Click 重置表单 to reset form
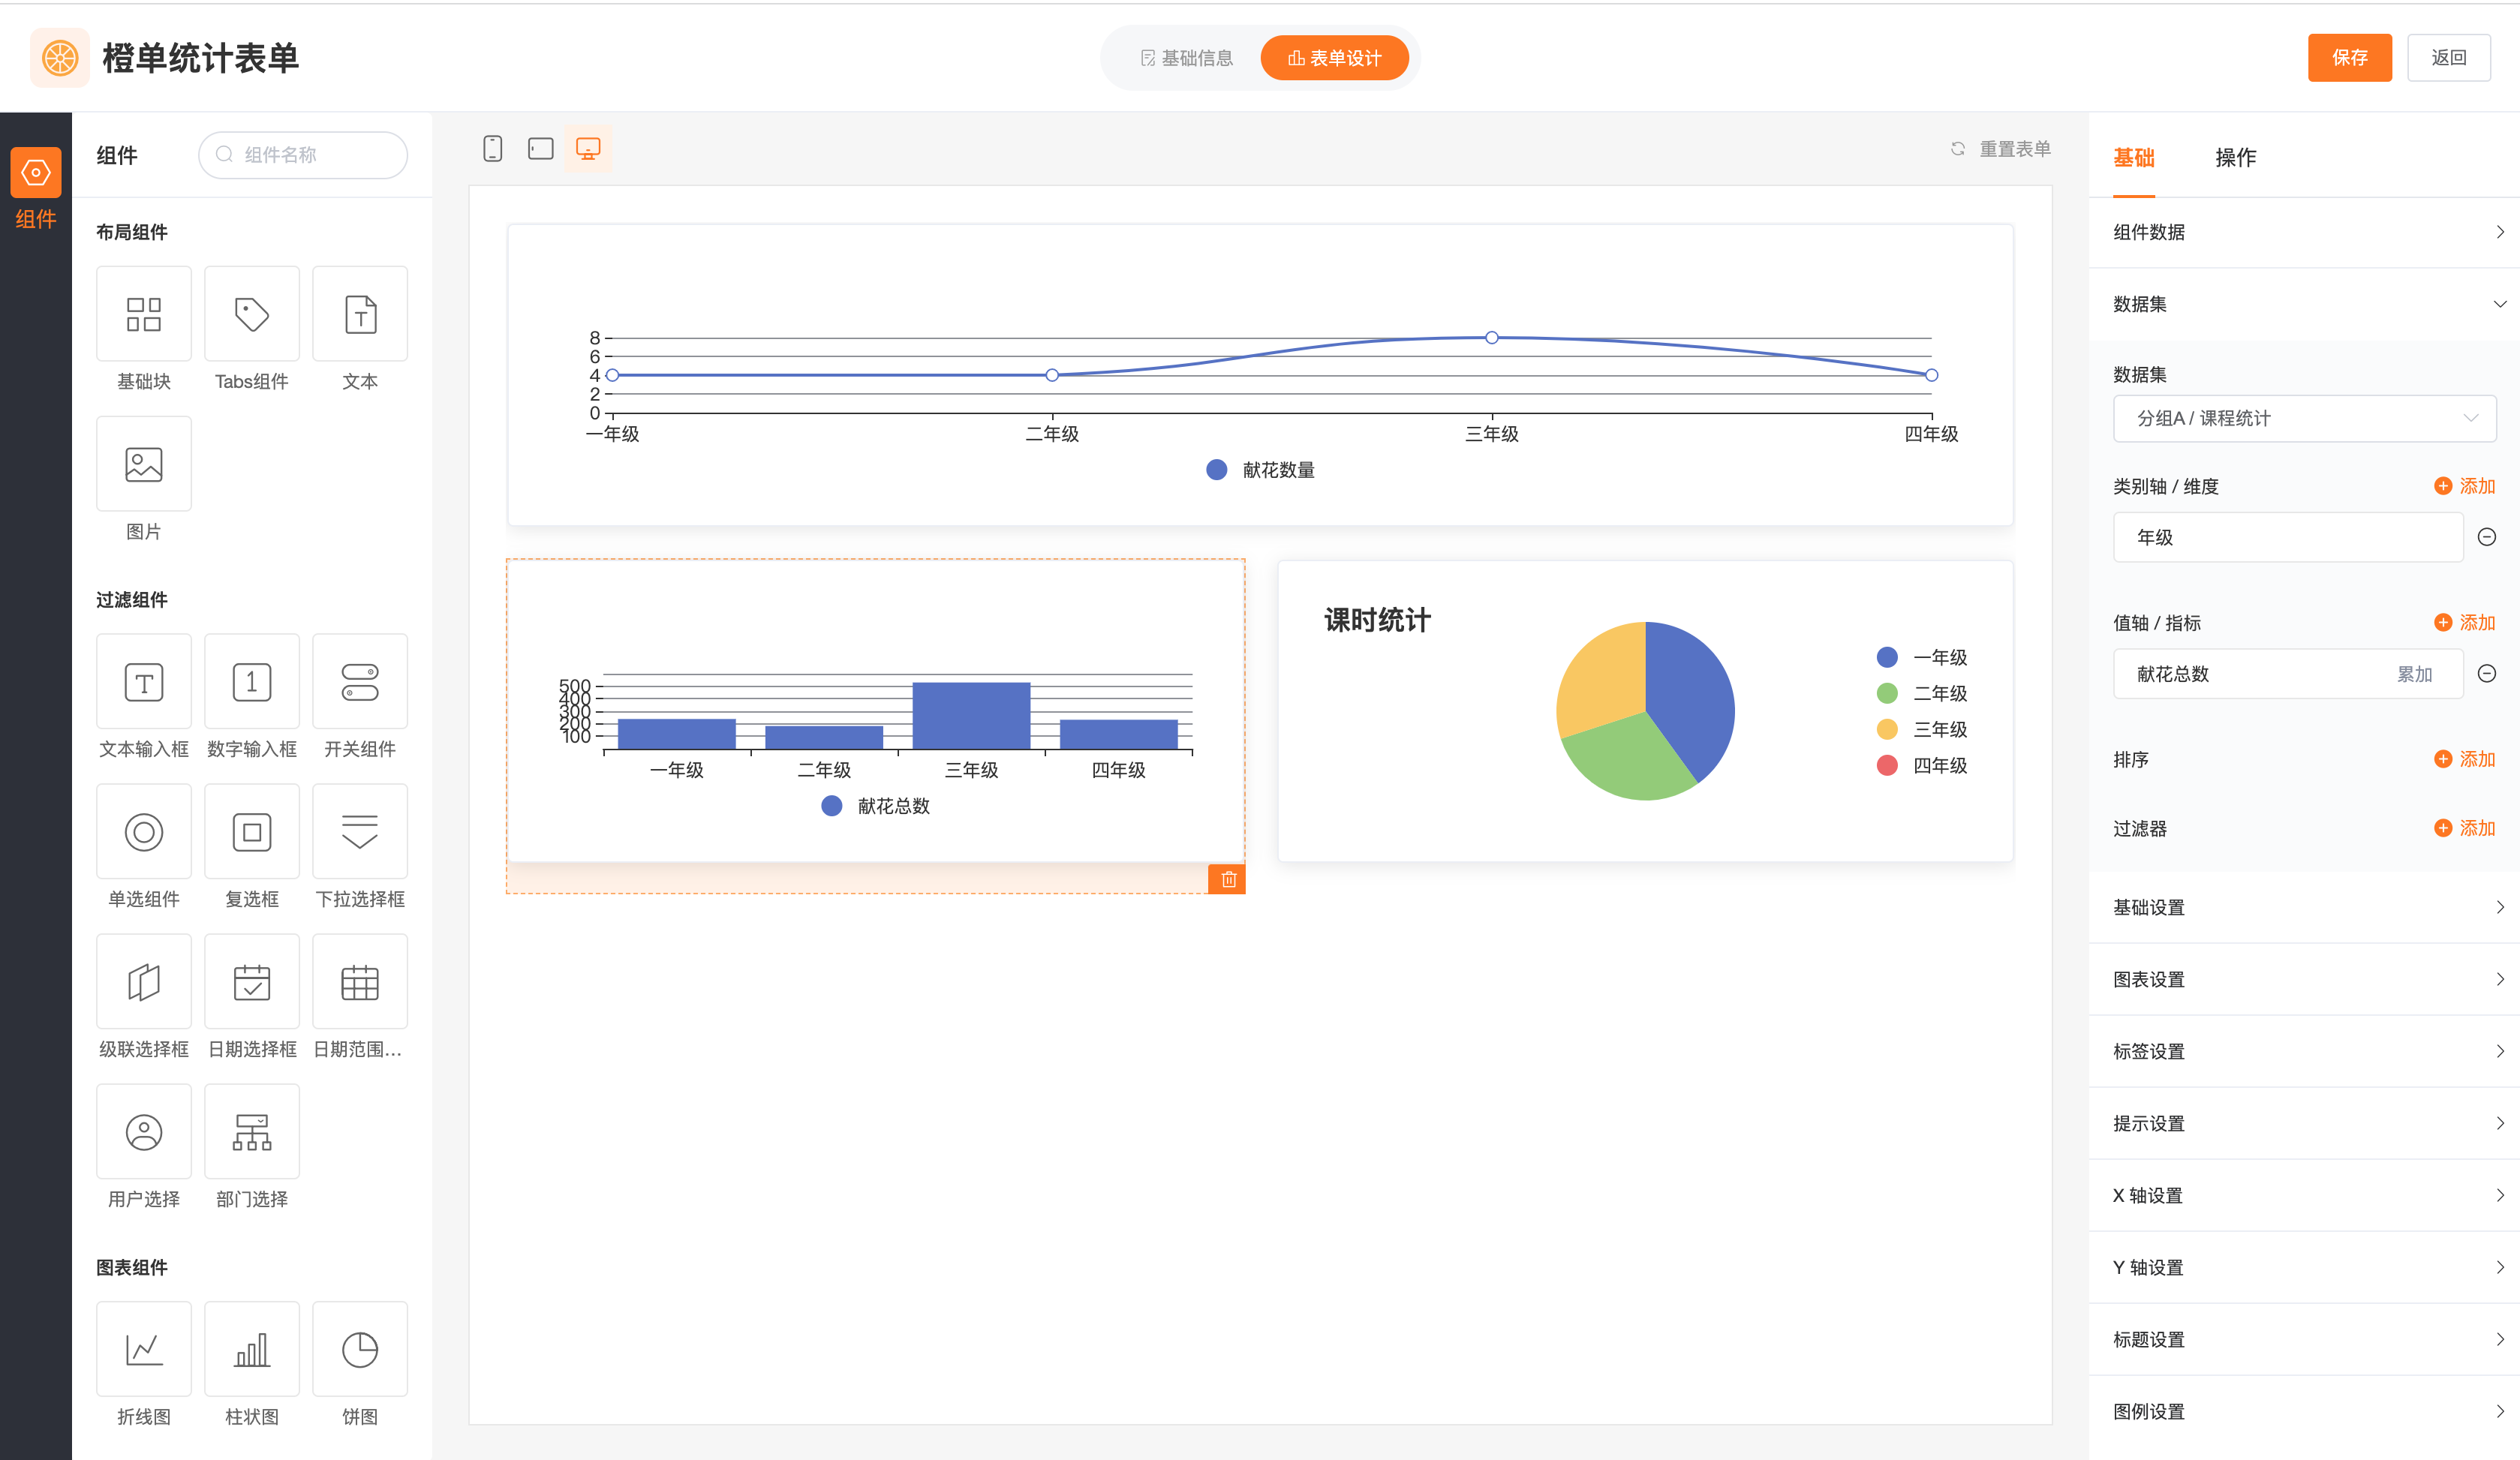Image resolution: width=2520 pixels, height=1460 pixels. (x=2001, y=149)
